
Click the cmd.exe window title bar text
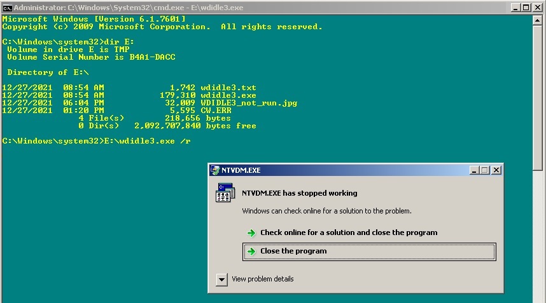click(128, 8)
